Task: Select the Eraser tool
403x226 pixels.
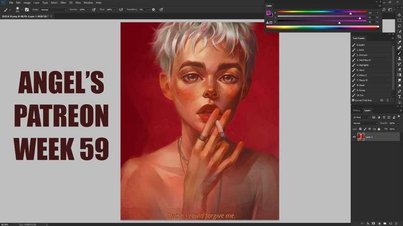Action: point(399,69)
